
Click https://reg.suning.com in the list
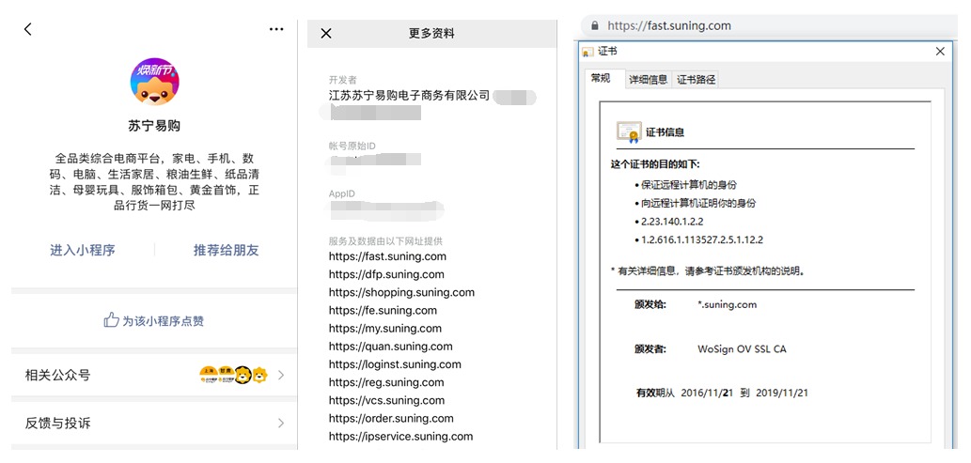tap(386, 382)
